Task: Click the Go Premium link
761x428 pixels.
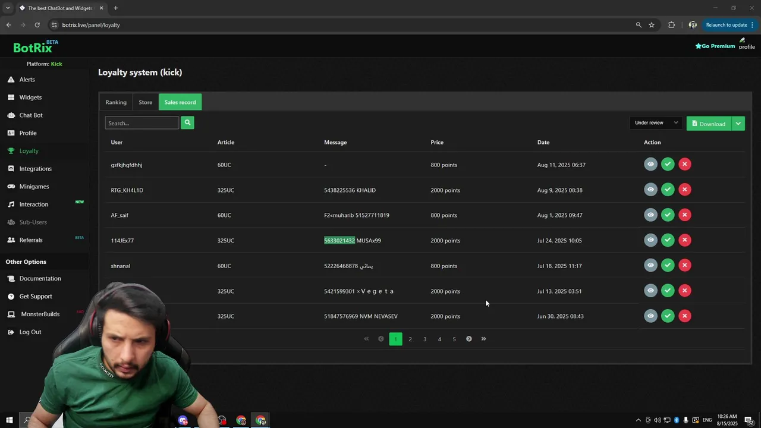Action: coord(715,46)
